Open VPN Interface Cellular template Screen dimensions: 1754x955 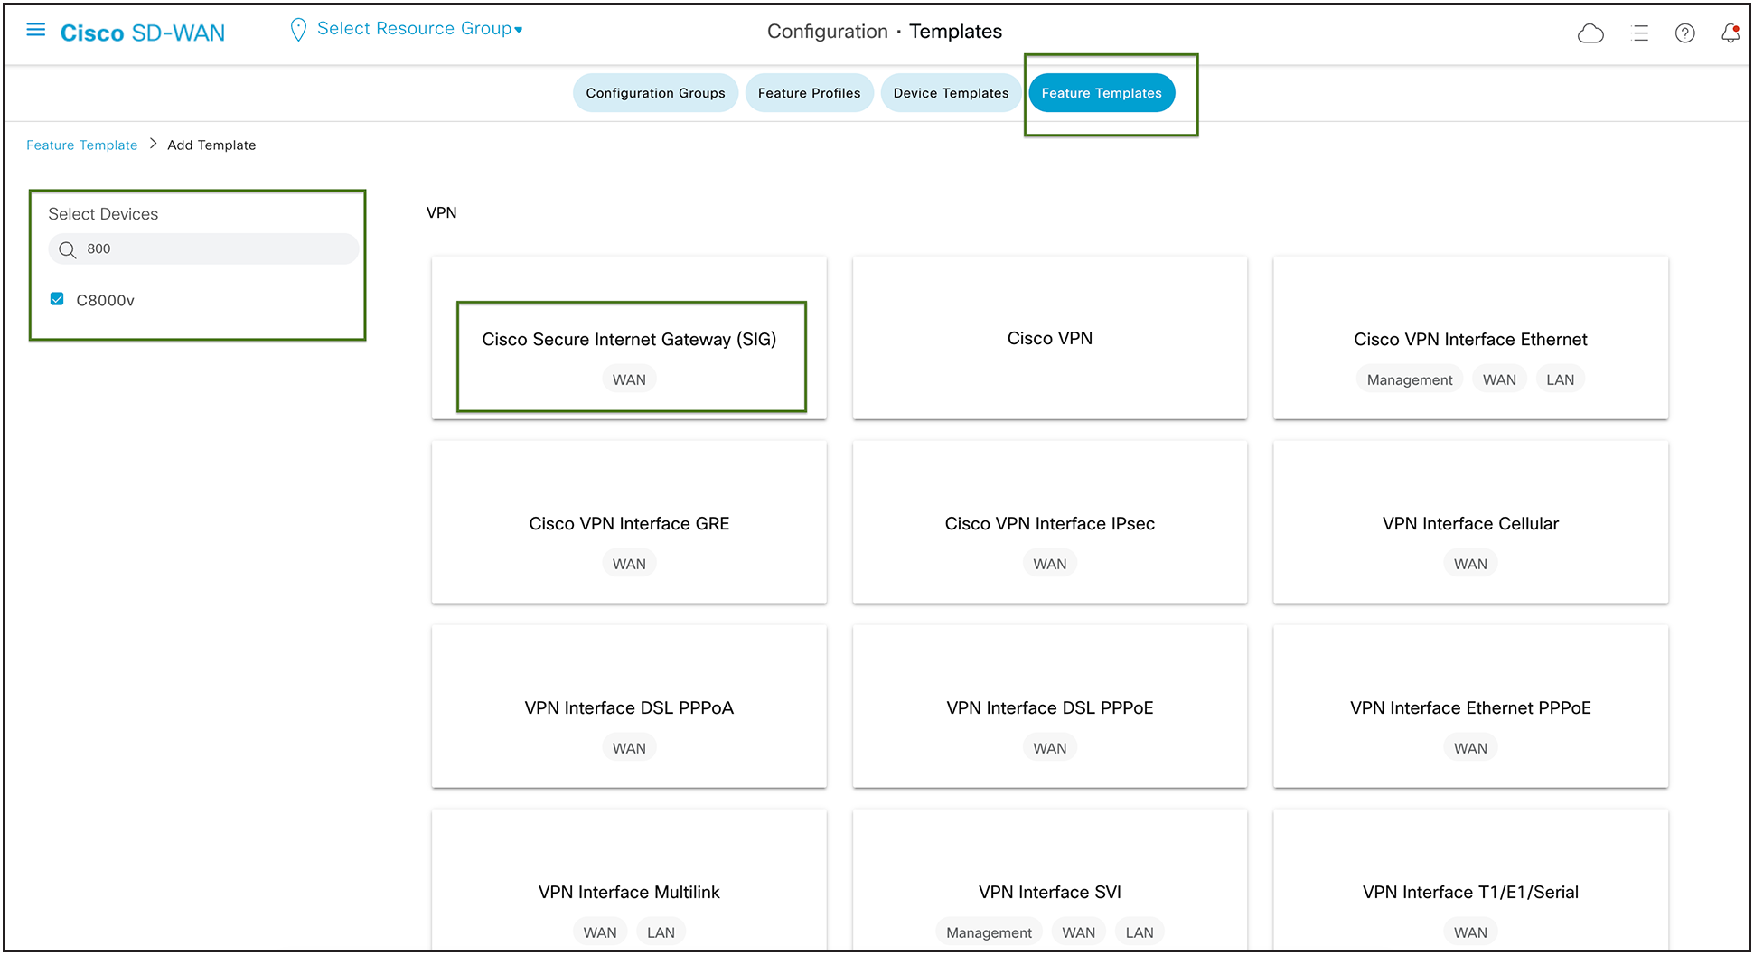1470,522
